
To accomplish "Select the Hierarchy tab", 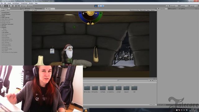I will [5, 9].
